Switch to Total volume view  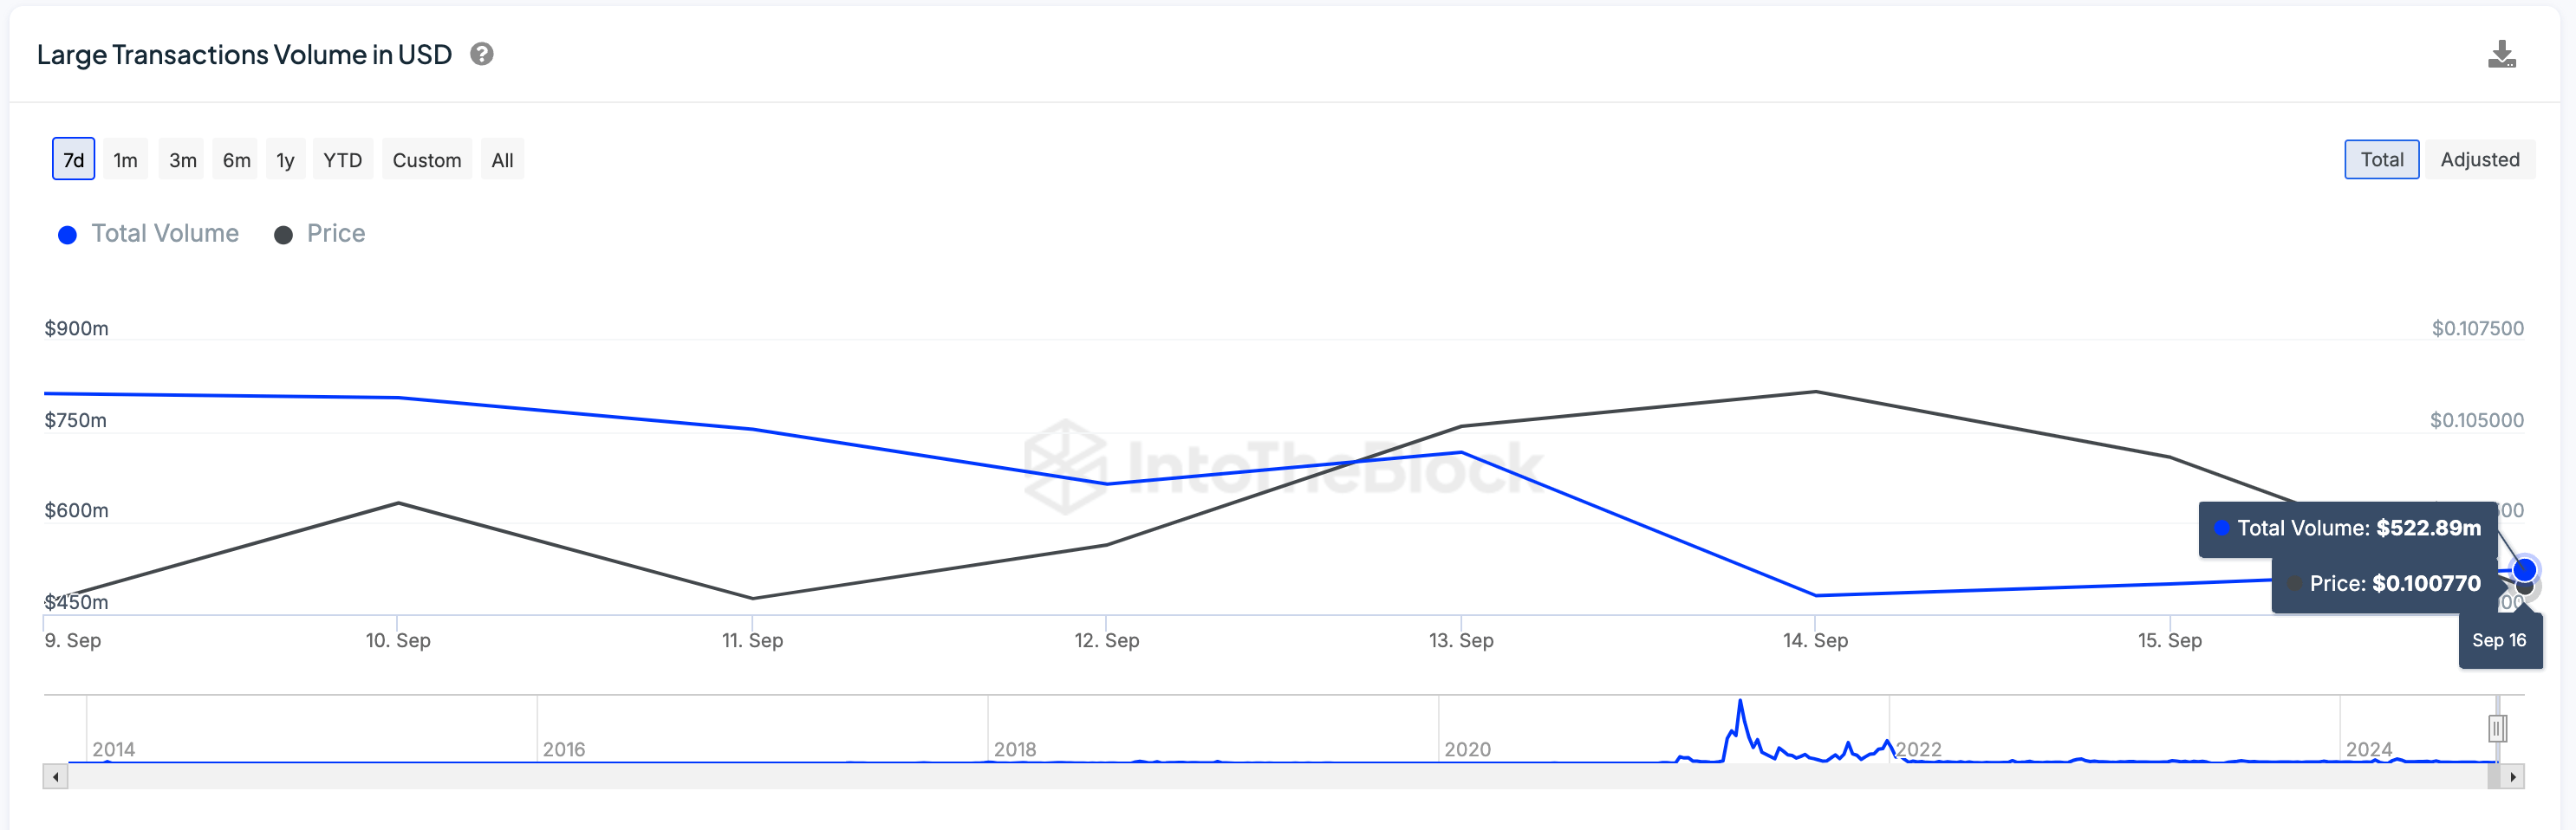[x=2381, y=160]
